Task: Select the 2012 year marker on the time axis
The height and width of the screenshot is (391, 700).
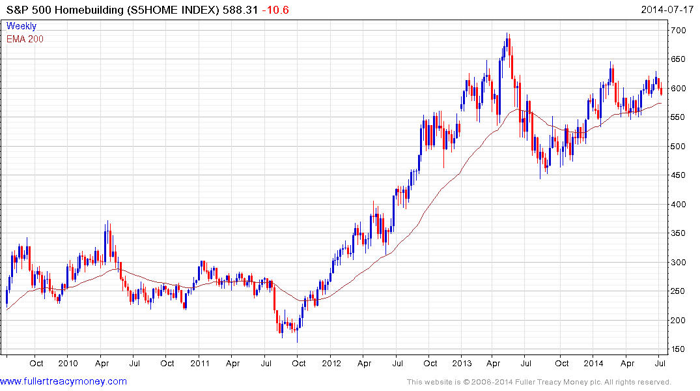Action: click(331, 363)
